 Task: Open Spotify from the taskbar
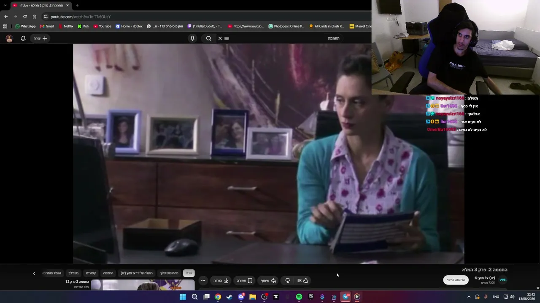(299, 297)
